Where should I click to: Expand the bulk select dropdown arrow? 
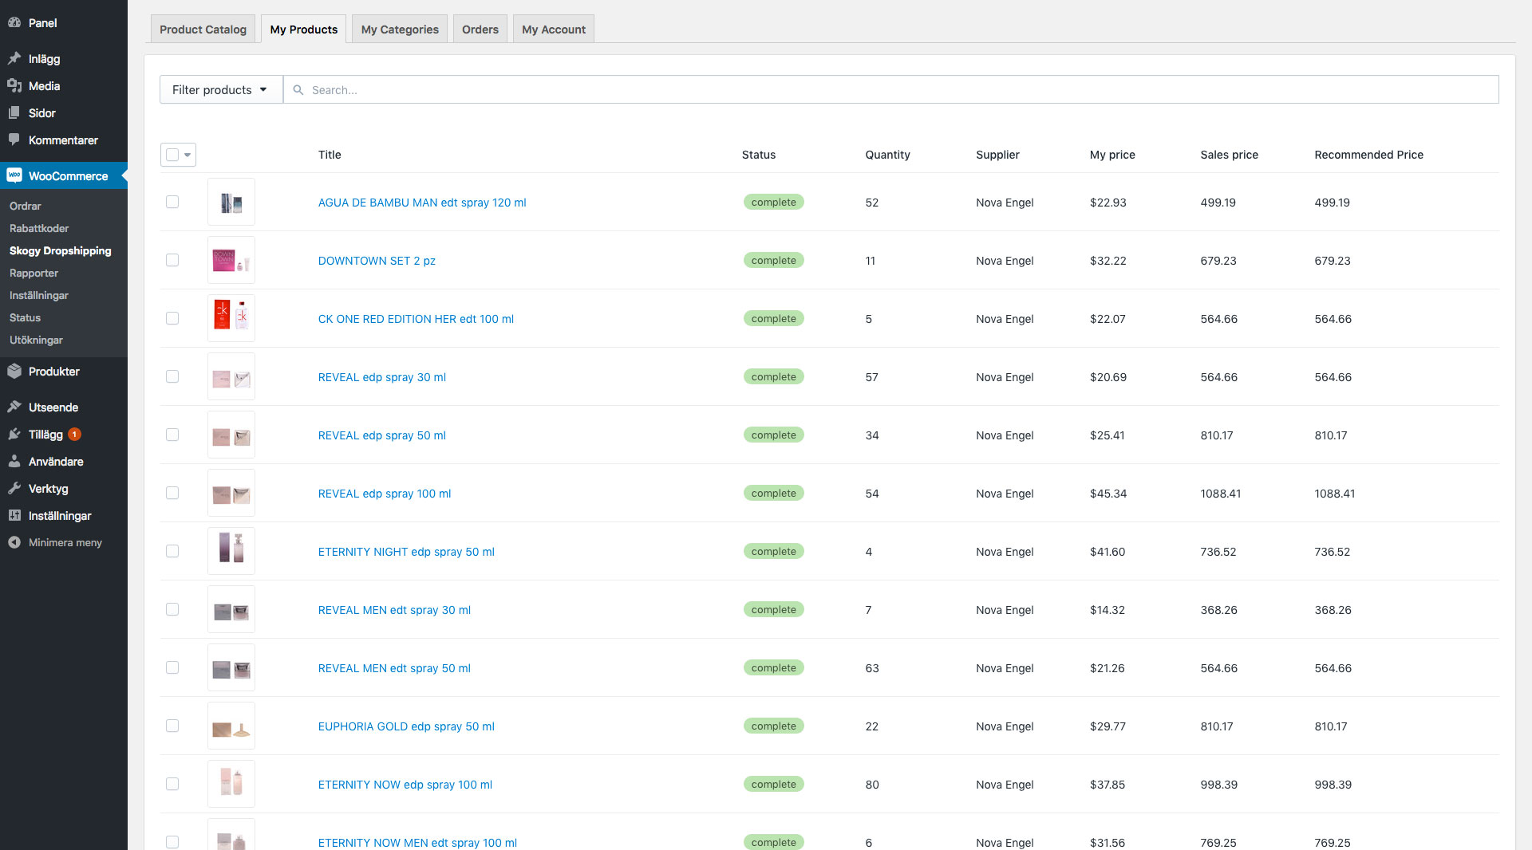click(x=188, y=155)
